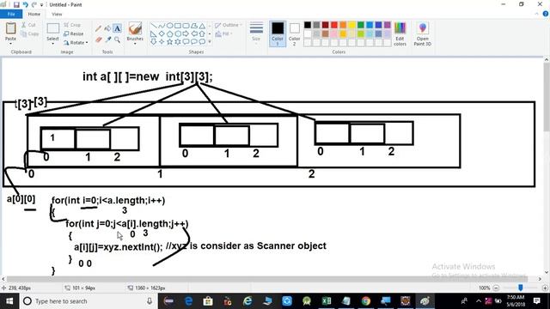Screen dimensions: 550x309
Task: Select Color 2 background box
Action: 294,33
